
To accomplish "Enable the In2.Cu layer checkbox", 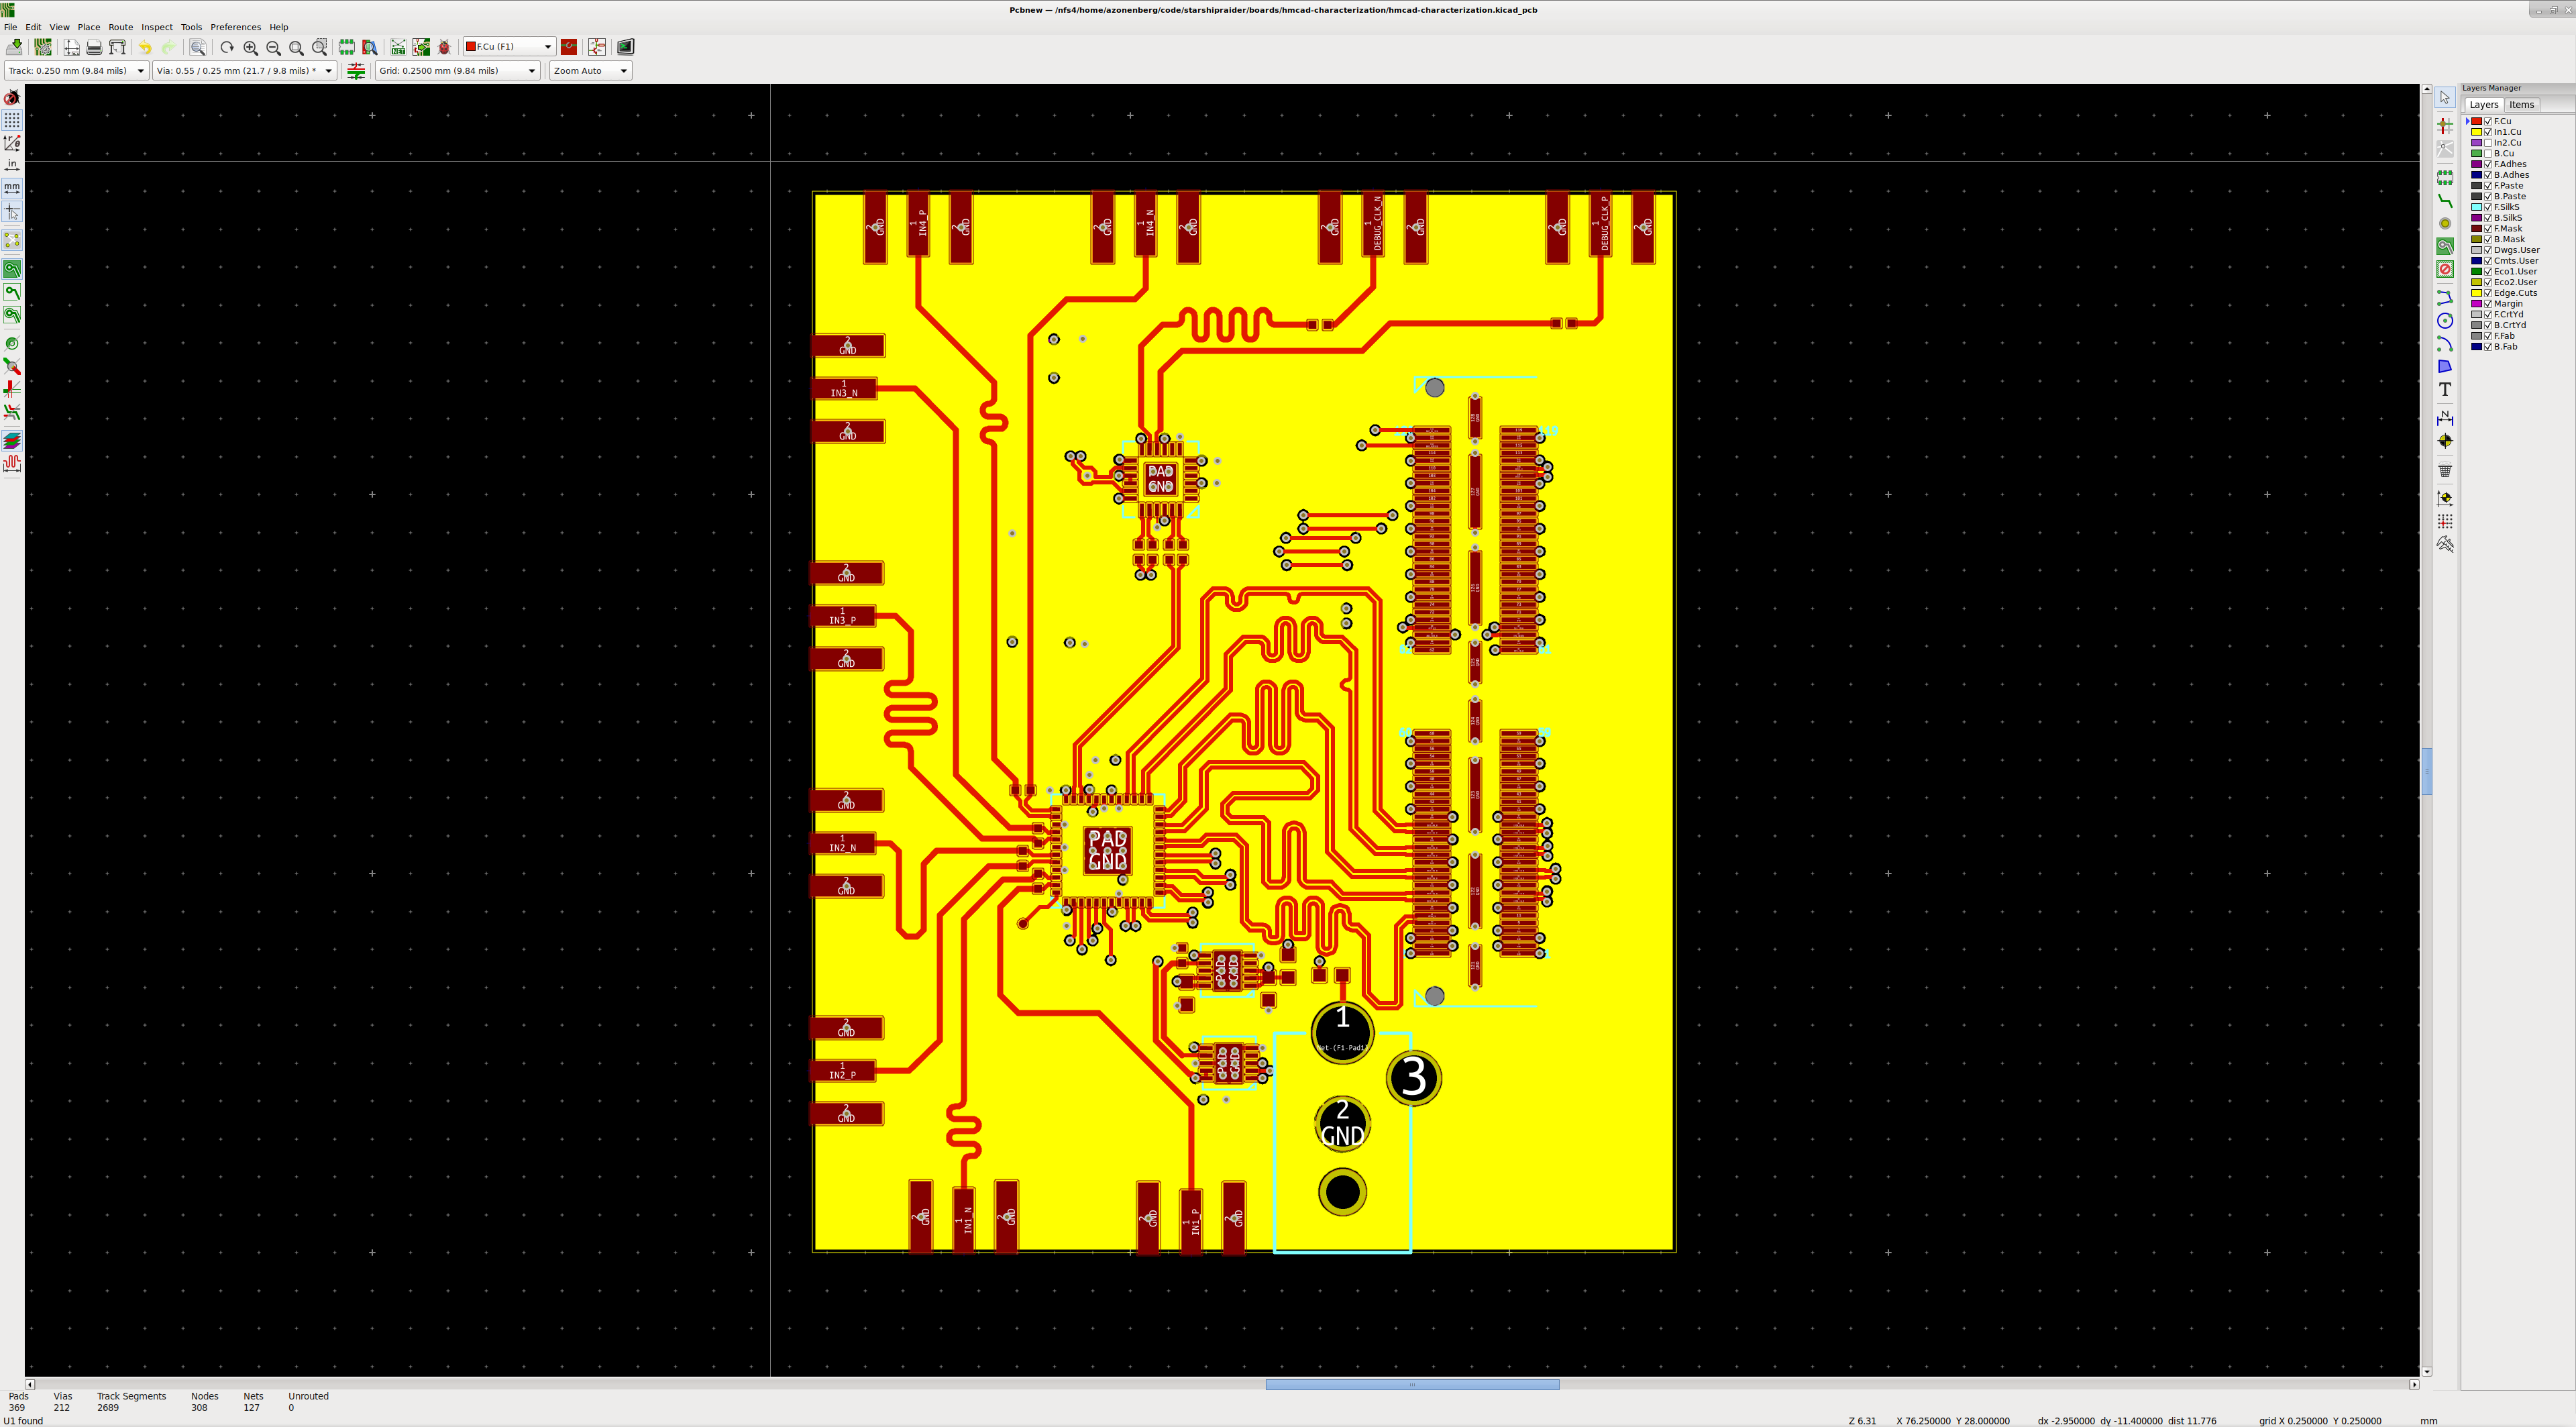I will pos(2488,143).
